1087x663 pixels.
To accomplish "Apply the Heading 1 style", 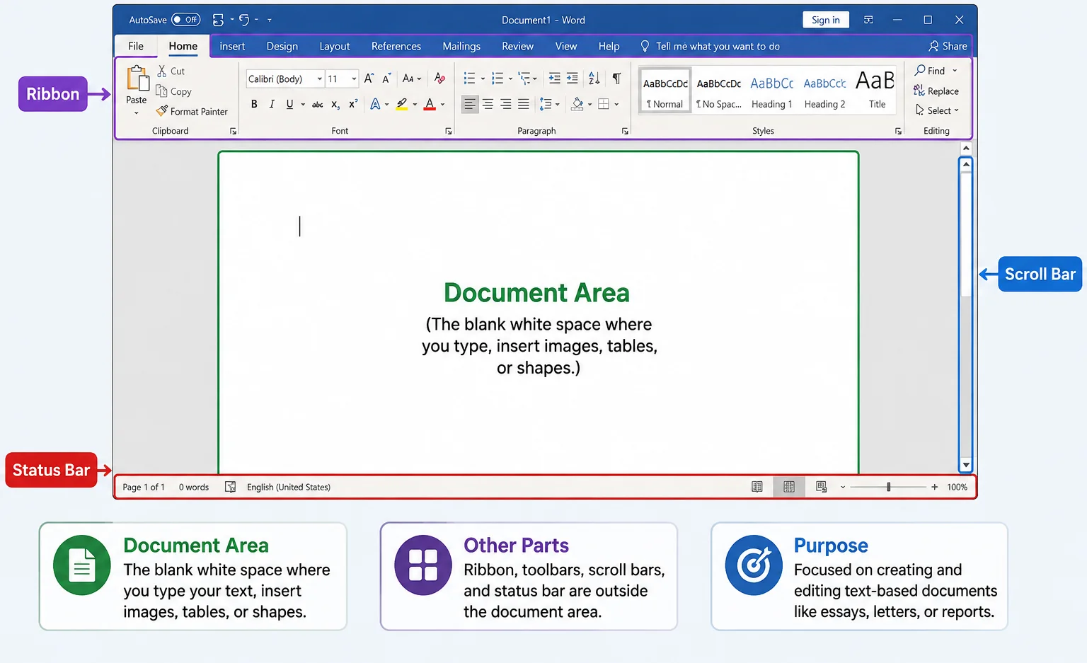I will (x=772, y=92).
